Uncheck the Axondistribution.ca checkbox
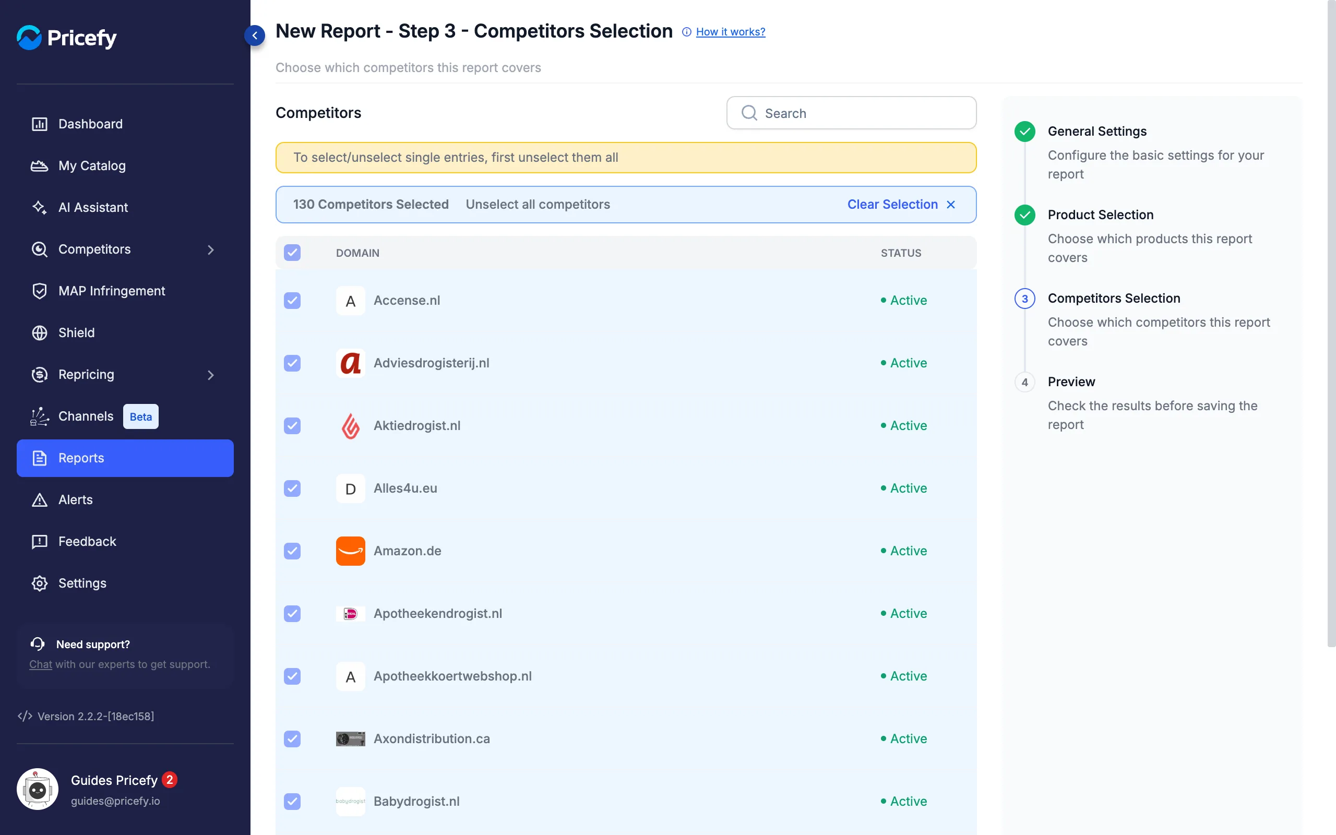 coord(292,738)
